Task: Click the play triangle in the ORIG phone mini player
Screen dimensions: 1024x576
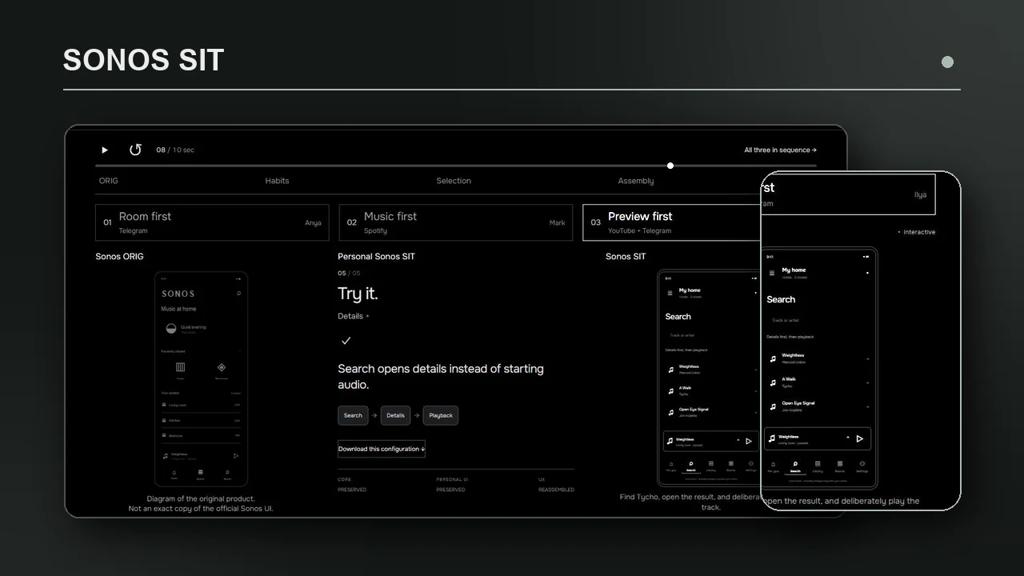Action: (x=236, y=456)
